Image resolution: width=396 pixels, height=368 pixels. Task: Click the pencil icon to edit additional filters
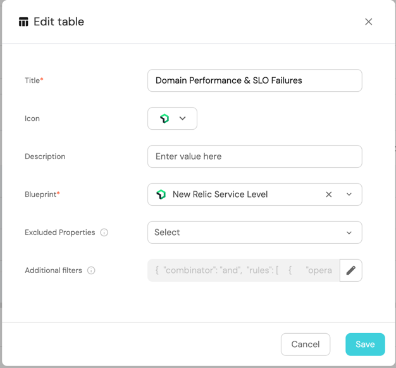(x=350, y=270)
